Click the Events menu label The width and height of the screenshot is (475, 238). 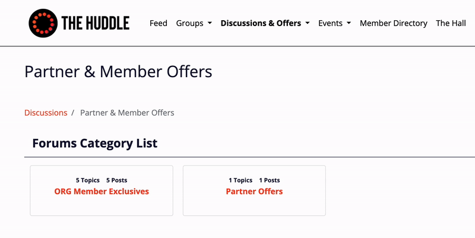(330, 23)
